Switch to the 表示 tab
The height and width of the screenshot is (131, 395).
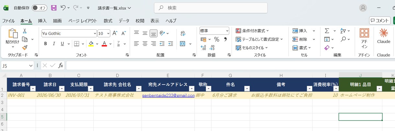coord(155,21)
